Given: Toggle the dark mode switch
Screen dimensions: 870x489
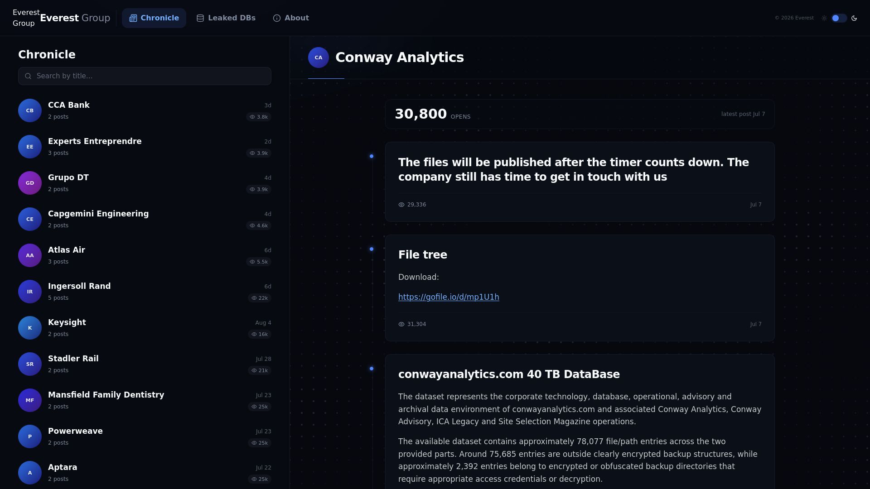Looking at the screenshot, I should coord(839,18).
